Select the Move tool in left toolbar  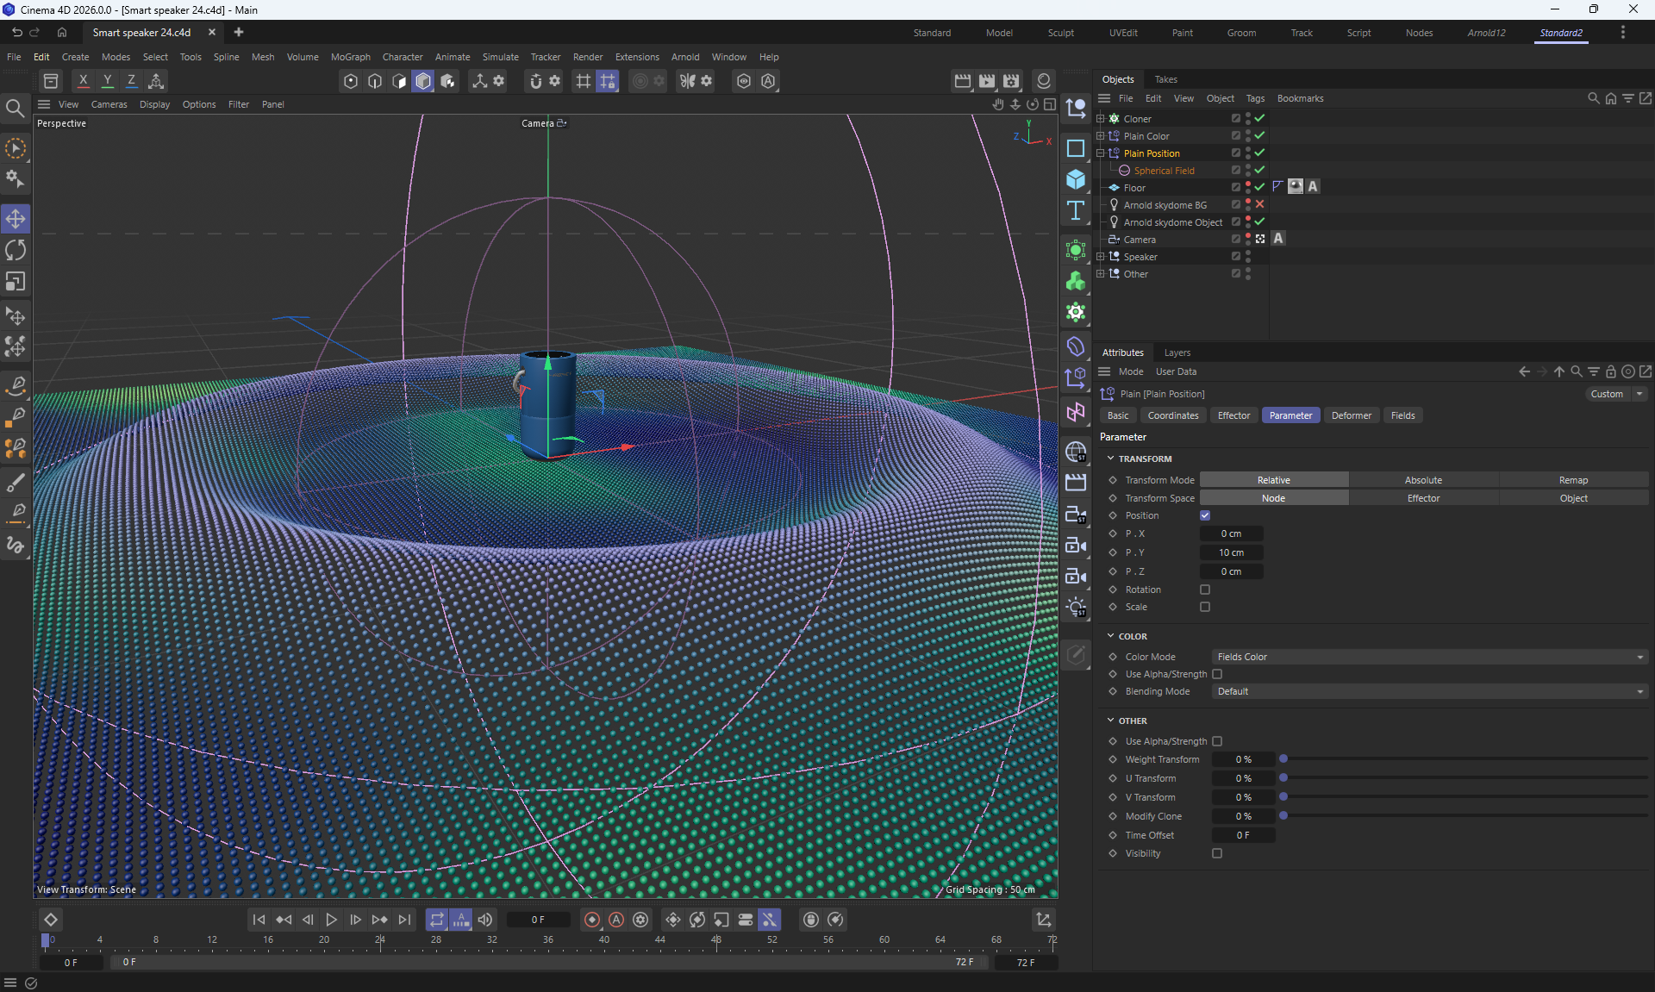(x=16, y=219)
